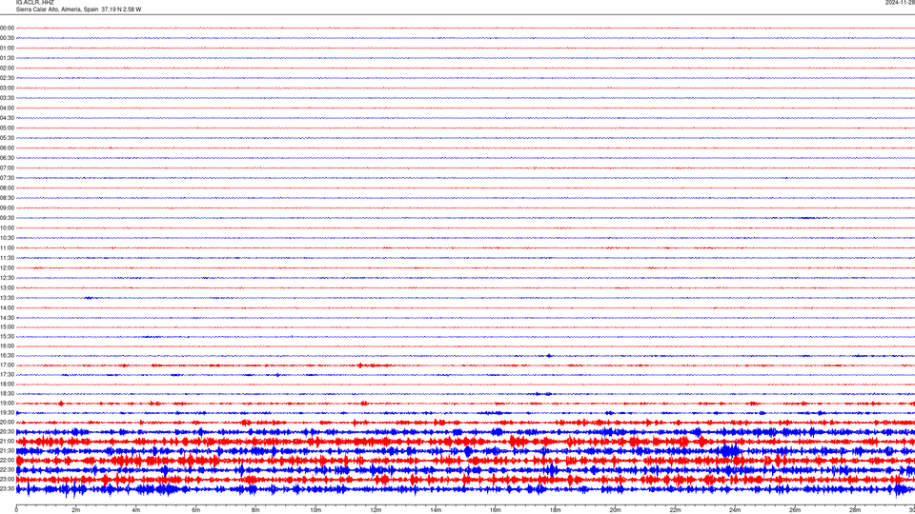Select the 20:00 trace time label

7,422
